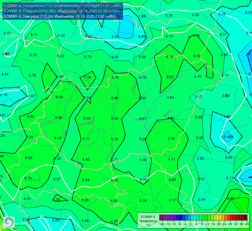Click the 8.03 temperature value
The width and height of the screenshot is (252, 231).
pos(58,138)
